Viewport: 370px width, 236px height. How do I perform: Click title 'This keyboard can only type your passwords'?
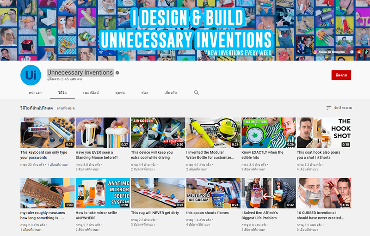(43, 155)
